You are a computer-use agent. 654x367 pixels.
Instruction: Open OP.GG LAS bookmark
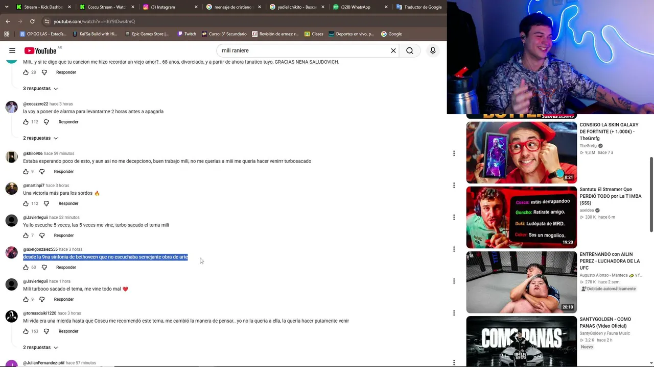(43, 34)
